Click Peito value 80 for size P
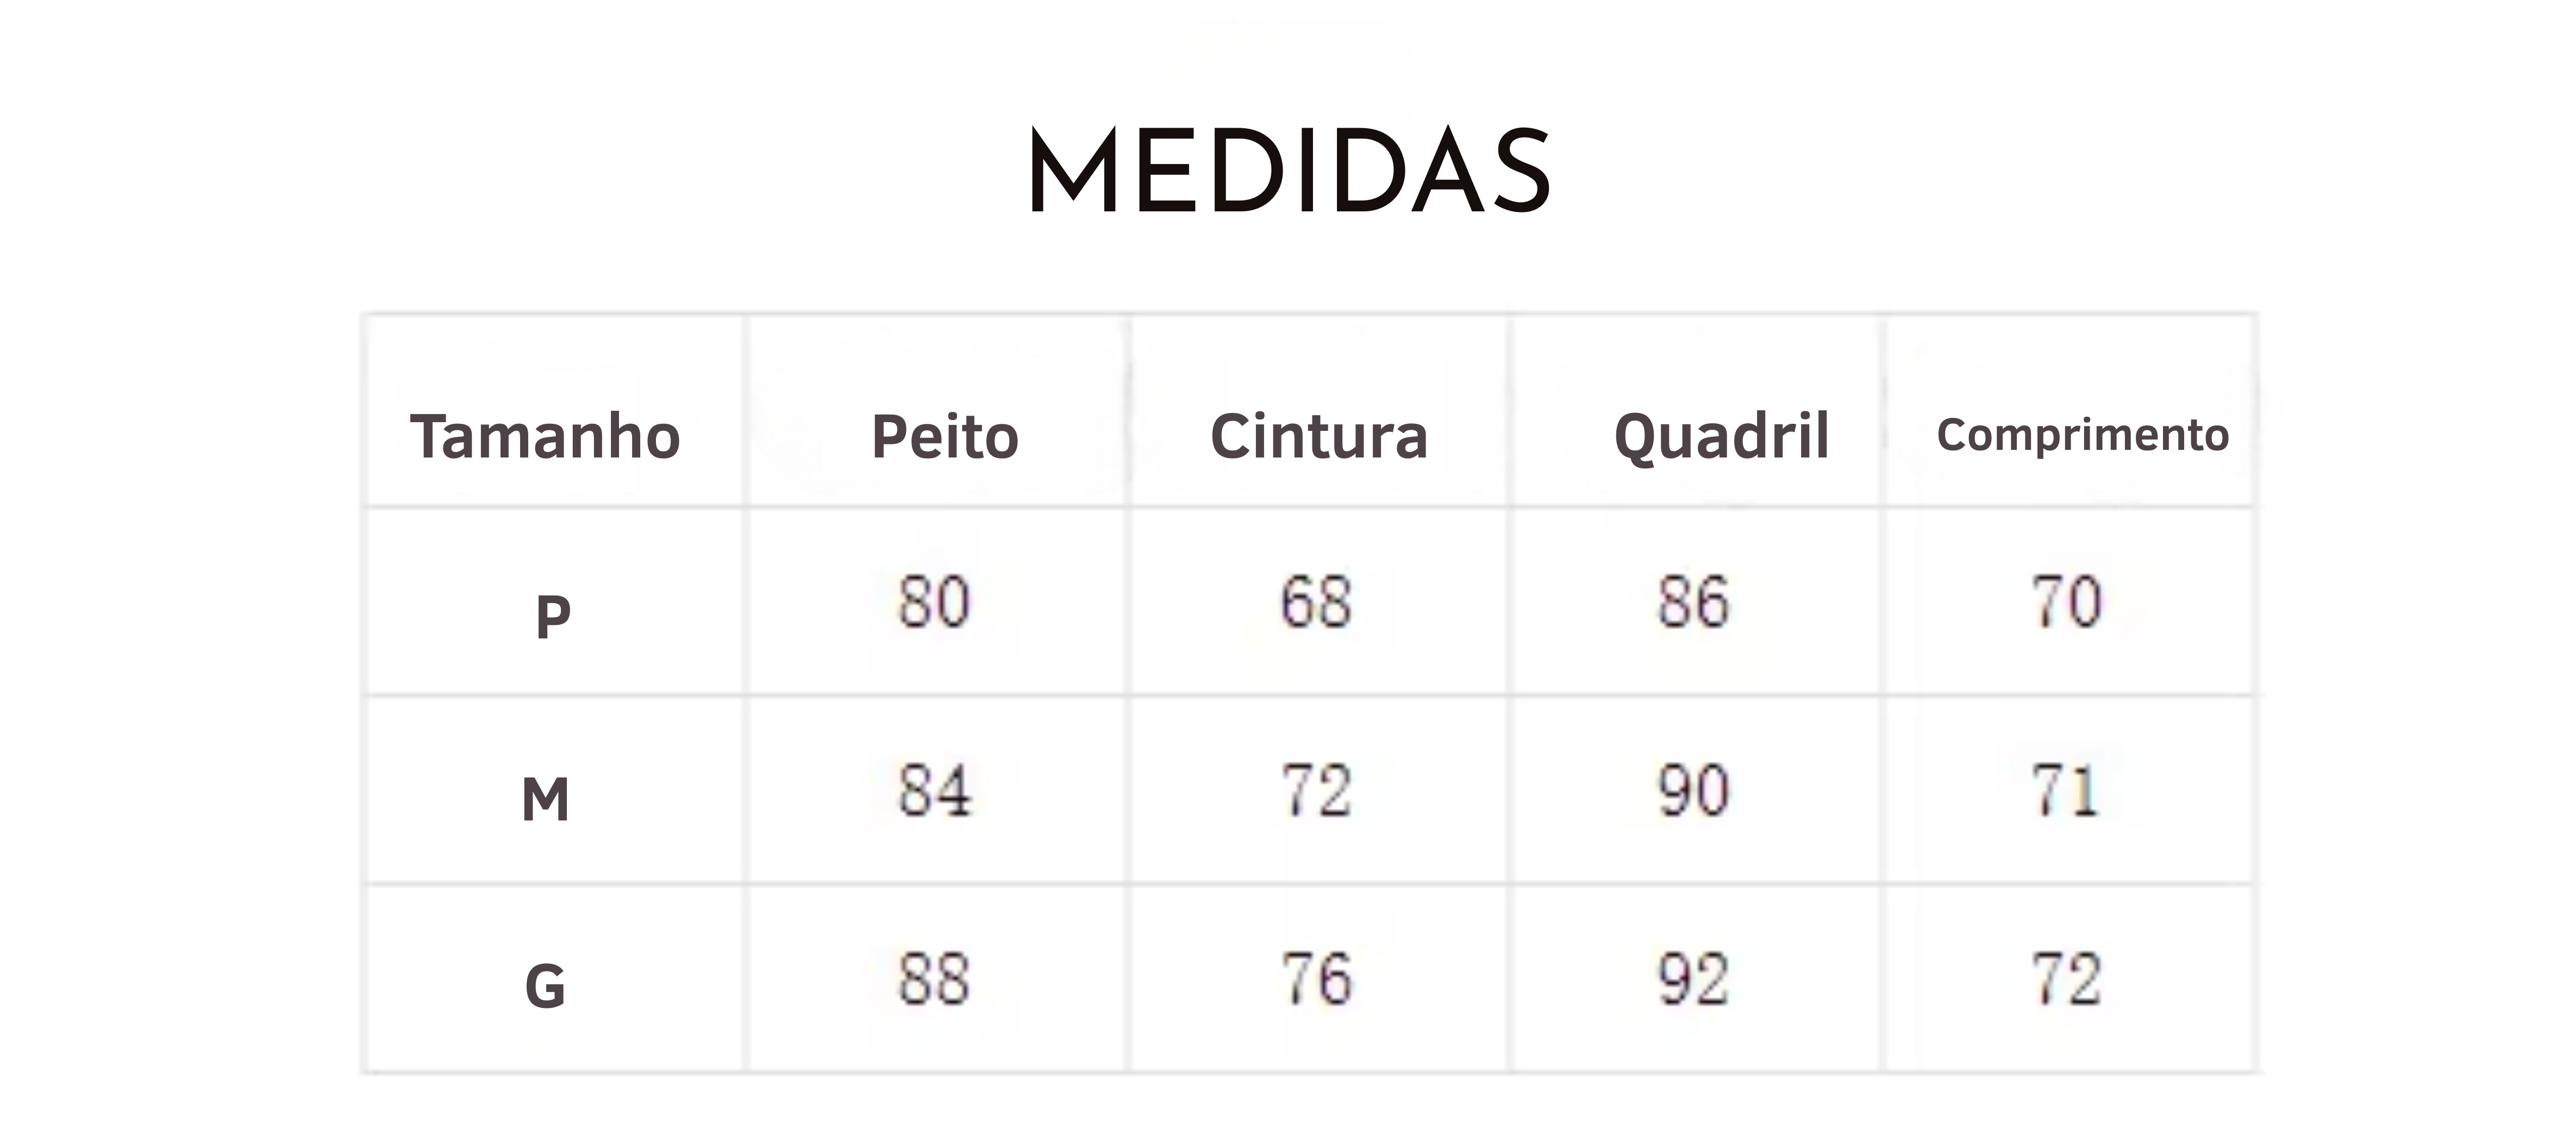Screen dimensions: 2576x1141 pos(934,603)
